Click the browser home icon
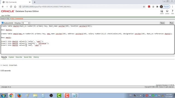This screenshot has width=175, height=98. (15, 7)
